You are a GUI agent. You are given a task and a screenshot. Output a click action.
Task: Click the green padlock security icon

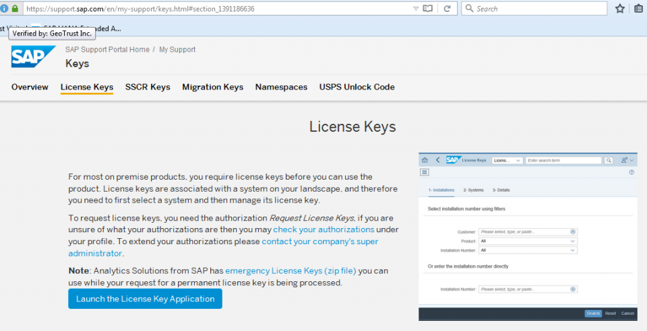pyautogui.click(x=15, y=9)
